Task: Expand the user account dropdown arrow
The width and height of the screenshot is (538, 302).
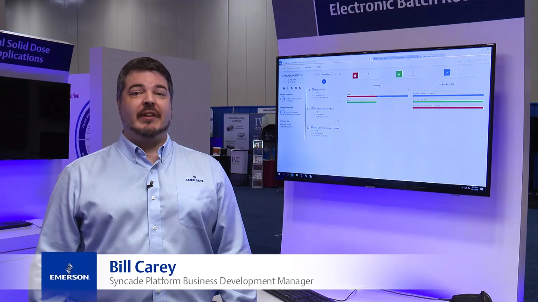Action: tap(486, 60)
